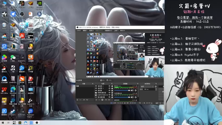Unlock the first source via its lock icon

(112, 86)
